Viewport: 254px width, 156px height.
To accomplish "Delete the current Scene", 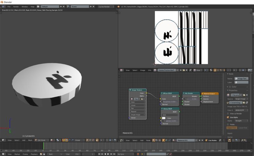I will [x=93, y=7].
